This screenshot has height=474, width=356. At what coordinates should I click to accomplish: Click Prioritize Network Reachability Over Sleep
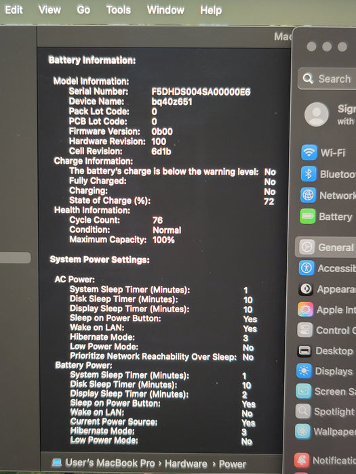click(153, 356)
